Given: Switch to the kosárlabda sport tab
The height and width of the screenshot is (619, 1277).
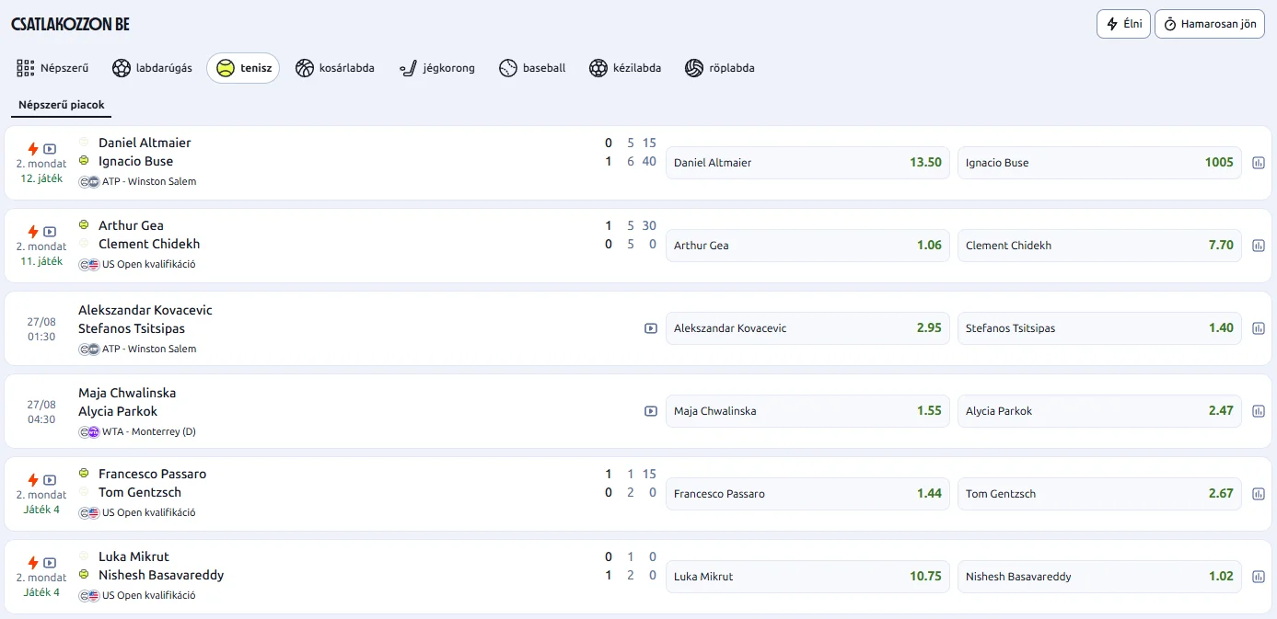Looking at the screenshot, I should click(x=335, y=68).
